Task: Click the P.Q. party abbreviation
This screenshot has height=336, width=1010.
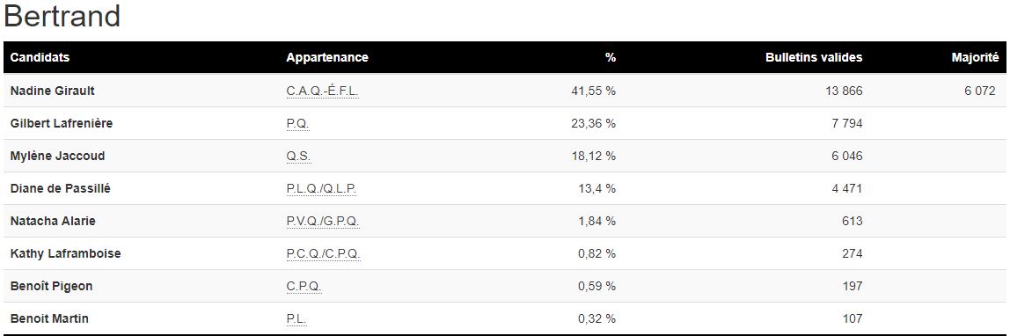Action: pos(298,124)
